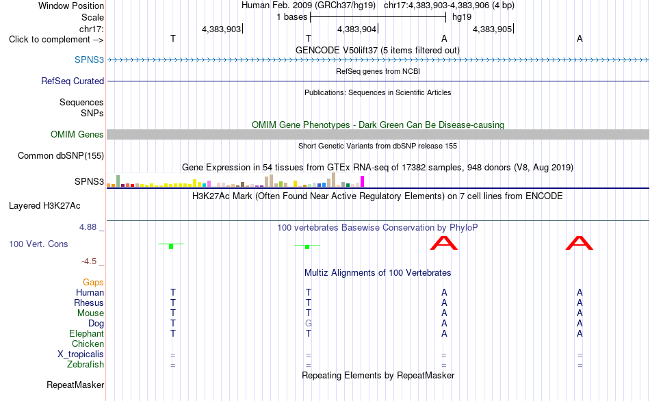Click the 1 bases scale bar
650x401 pixels.
[378, 17]
